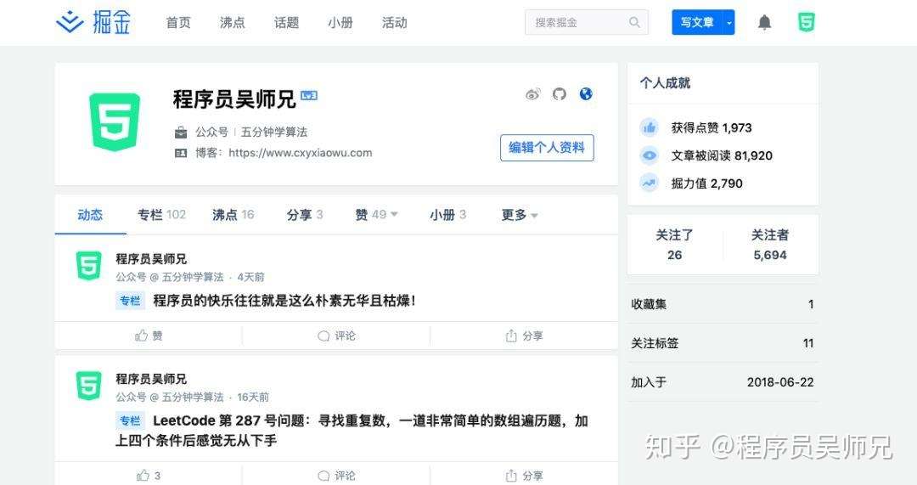Open the personal website globe icon
The image size is (917, 485).
(x=586, y=93)
